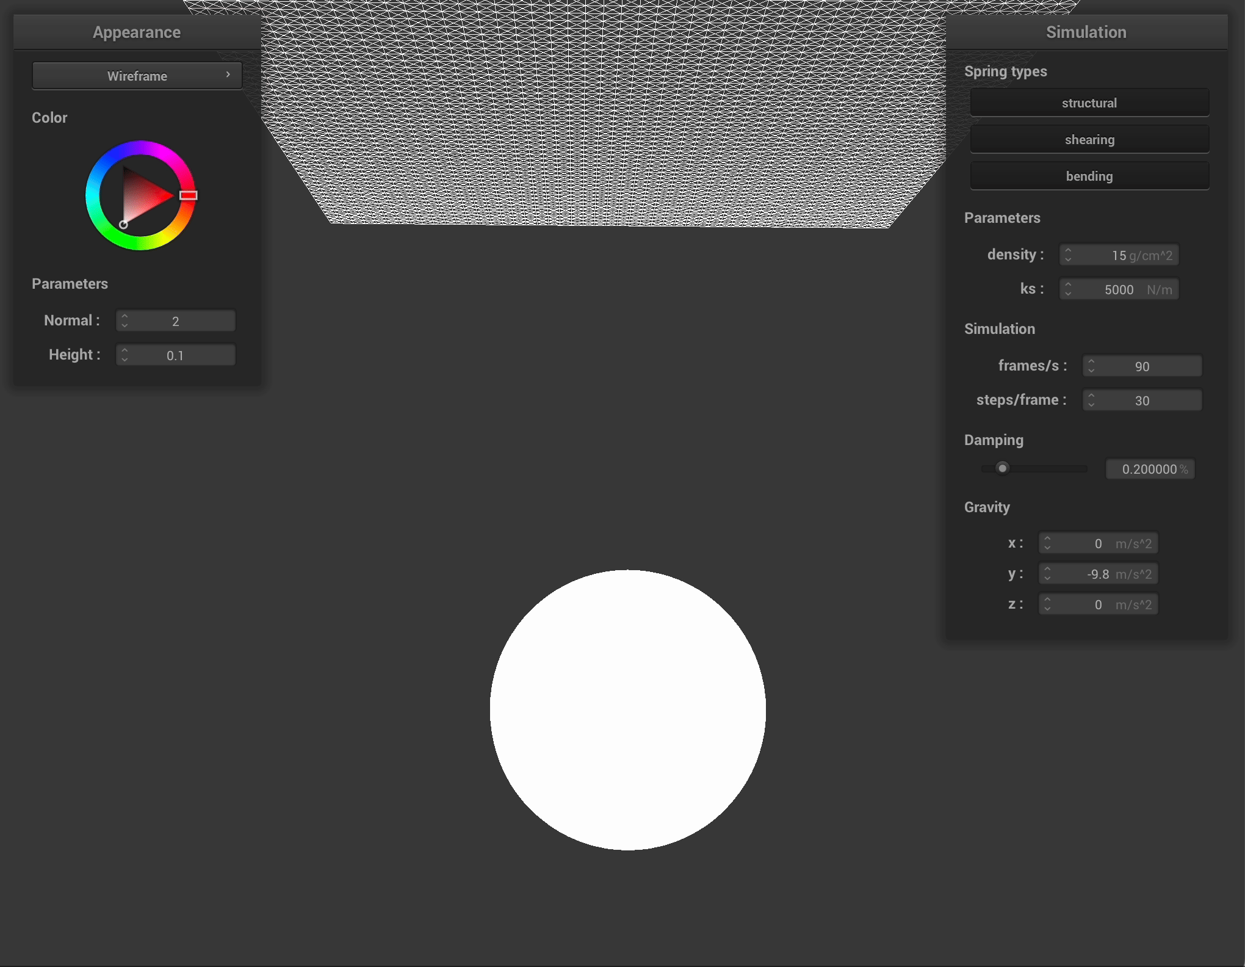Click the Appearance panel title bar
Viewport: 1245px width, 967px height.
pyautogui.click(x=137, y=32)
